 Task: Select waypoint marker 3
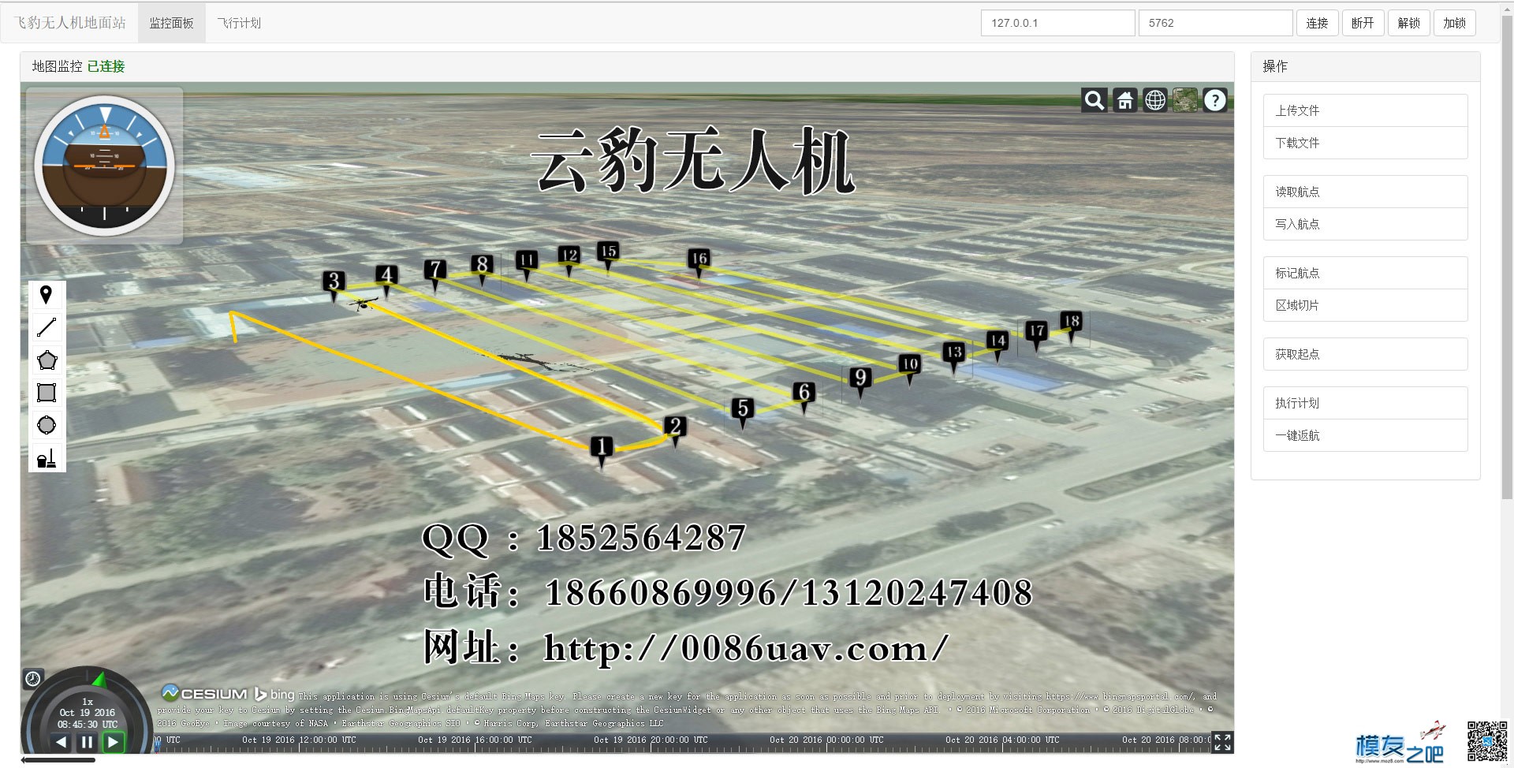(x=334, y=282)
